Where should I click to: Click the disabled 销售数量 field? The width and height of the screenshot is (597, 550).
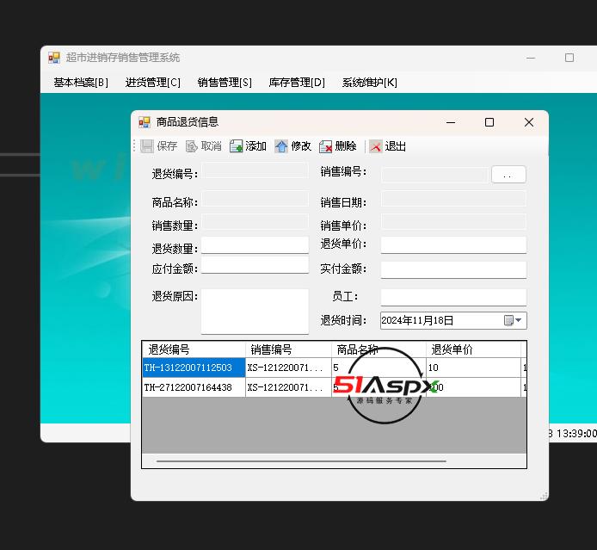(255, 222)
